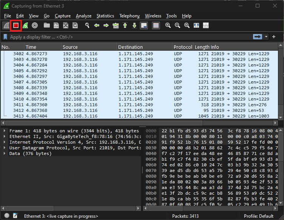Screen dimensions: 284x220
Task: Open the Help menu
Action: (187, 16)
